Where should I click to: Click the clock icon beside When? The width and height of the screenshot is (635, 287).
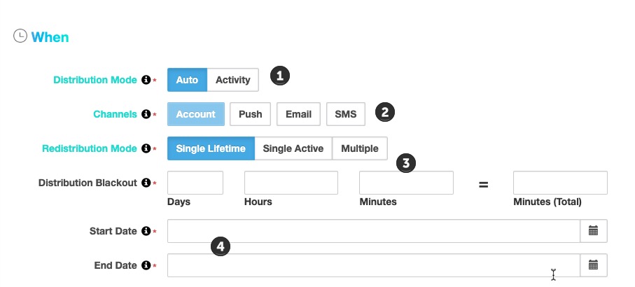click(20, 36)
